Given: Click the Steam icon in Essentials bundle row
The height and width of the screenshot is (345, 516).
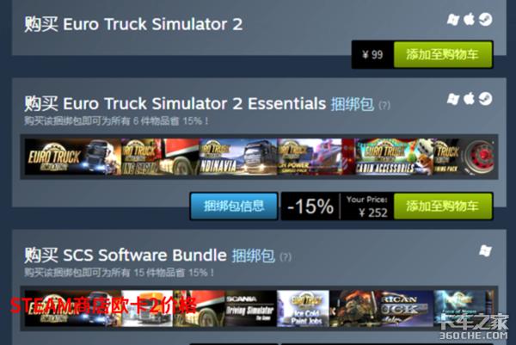Looking at the screenshot, I should pos(485,99).
